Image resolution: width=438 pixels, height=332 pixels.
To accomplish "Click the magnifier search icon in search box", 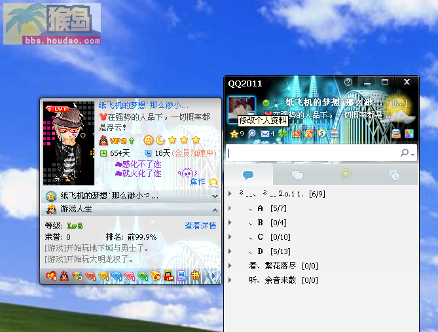I will coord(405,153).
